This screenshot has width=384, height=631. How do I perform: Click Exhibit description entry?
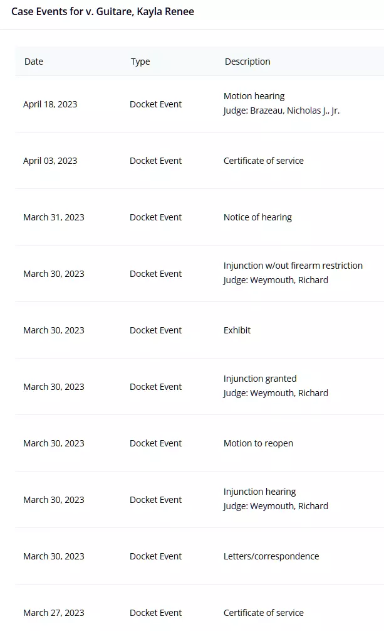coord(237,330)
